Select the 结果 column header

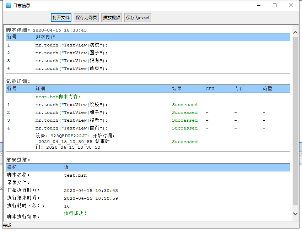pyautogui.click(x=177, y=89)
